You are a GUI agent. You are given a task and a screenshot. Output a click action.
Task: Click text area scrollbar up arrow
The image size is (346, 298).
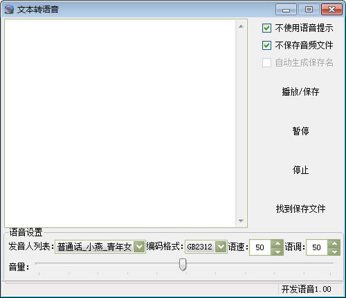(241, 26)
